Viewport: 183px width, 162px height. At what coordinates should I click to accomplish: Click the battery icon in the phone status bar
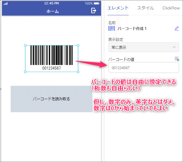[x=97, y=4]
